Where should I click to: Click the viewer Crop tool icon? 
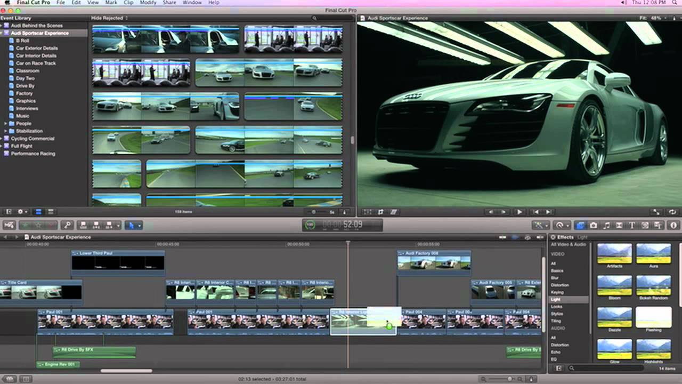(x=380, y=212)
